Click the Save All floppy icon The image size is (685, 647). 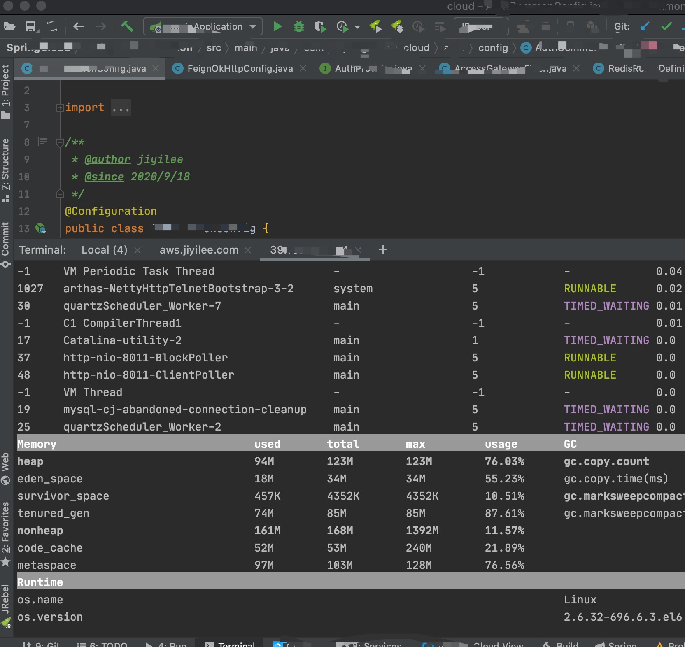point(30,27)
